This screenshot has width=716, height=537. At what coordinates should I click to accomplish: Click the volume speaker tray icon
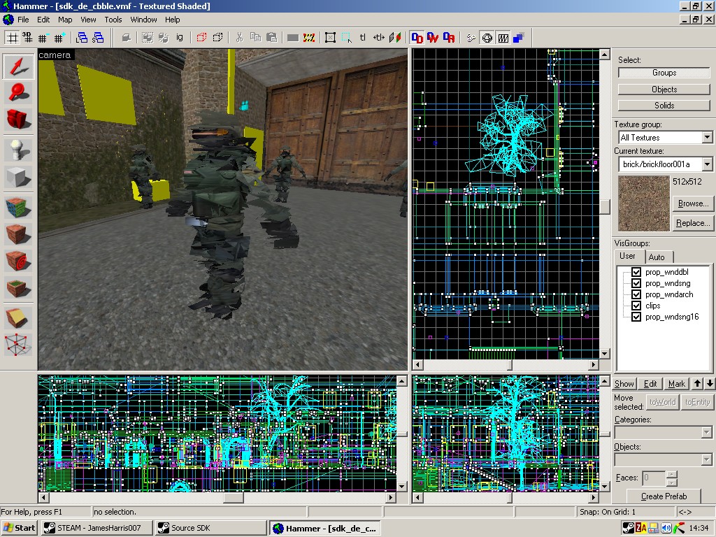pyautogui.click(x=666, y=529)
